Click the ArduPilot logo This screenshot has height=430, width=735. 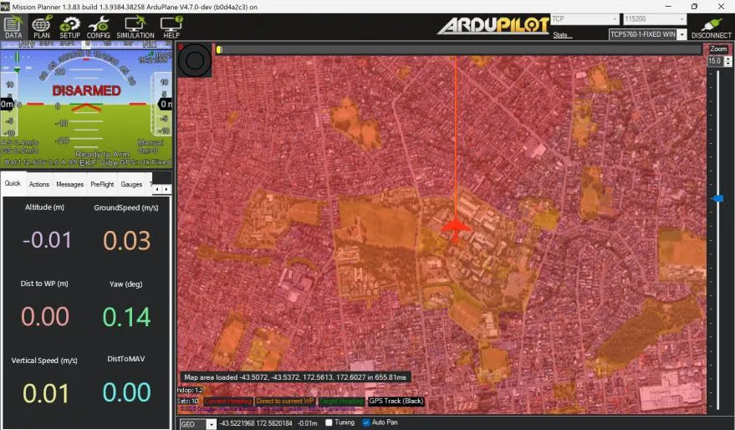[493, 25]
